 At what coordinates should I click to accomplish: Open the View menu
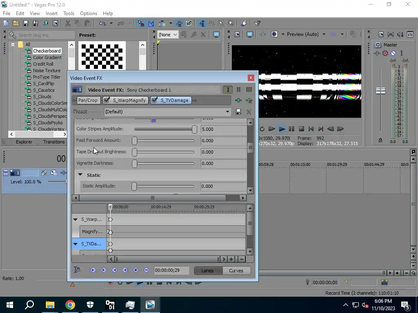[x=35, y=13]
